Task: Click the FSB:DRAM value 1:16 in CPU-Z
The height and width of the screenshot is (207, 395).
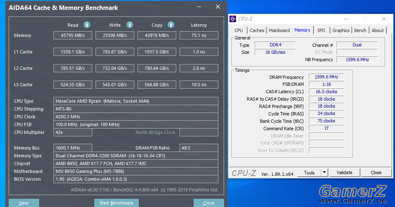Action: coord(326,85)
